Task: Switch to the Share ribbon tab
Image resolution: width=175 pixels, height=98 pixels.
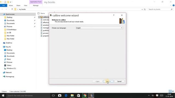Action: click(x=18, y=5)
